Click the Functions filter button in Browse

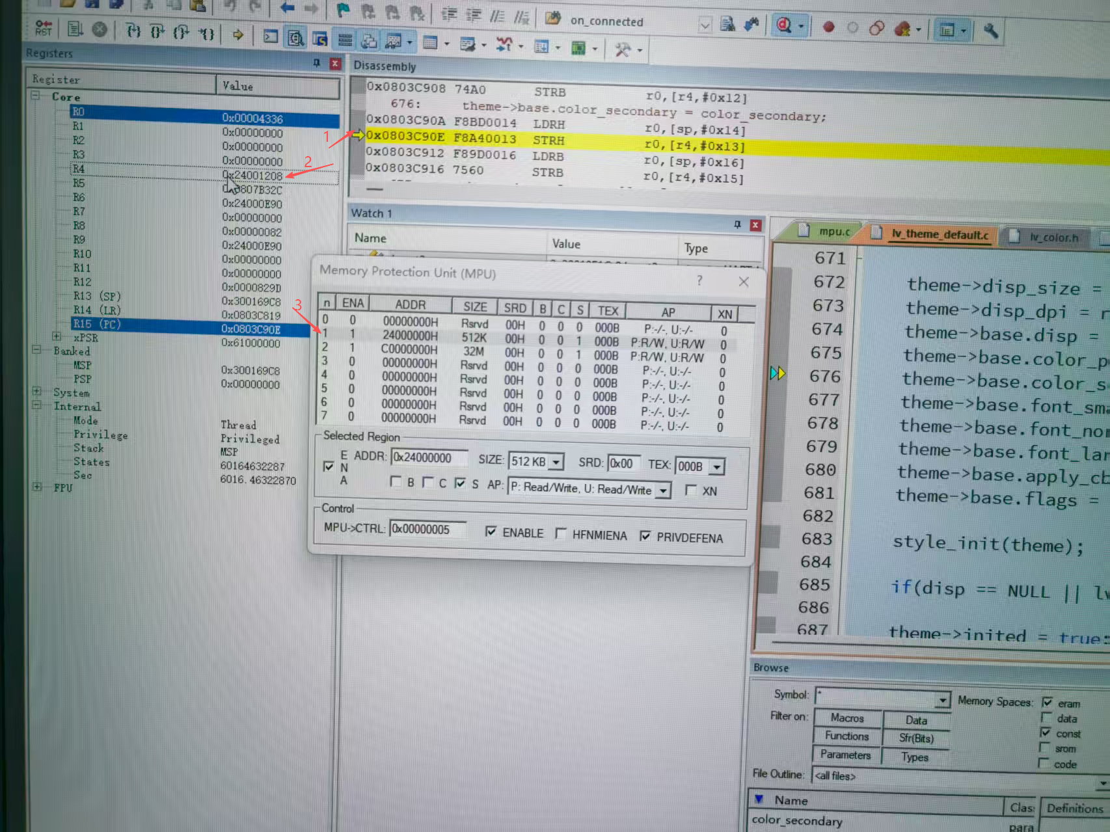[846, 736]
